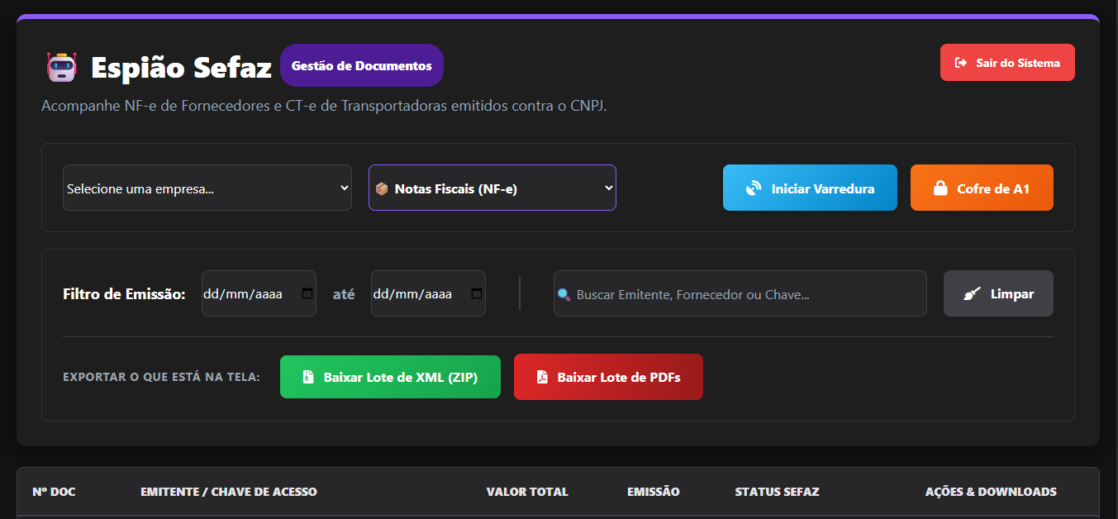1118x519 pixels.
Task: Click the XML file icon on the green button
Action: pyautogui.click(x=309, y=377)
